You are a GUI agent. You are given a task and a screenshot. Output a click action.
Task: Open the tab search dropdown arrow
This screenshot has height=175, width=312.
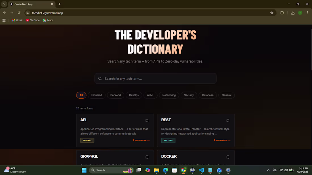[4, 4]
